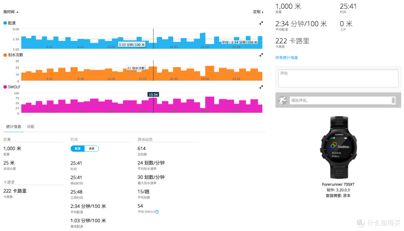The height and width of the screenshot is (231, 404).
Task: Focus the 添加评论 input field
Action: 340,100
